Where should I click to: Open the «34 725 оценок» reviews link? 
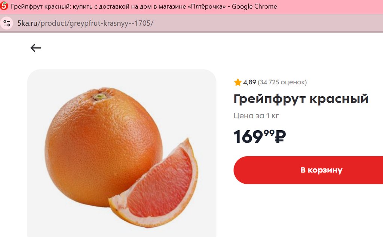[282, 82]
